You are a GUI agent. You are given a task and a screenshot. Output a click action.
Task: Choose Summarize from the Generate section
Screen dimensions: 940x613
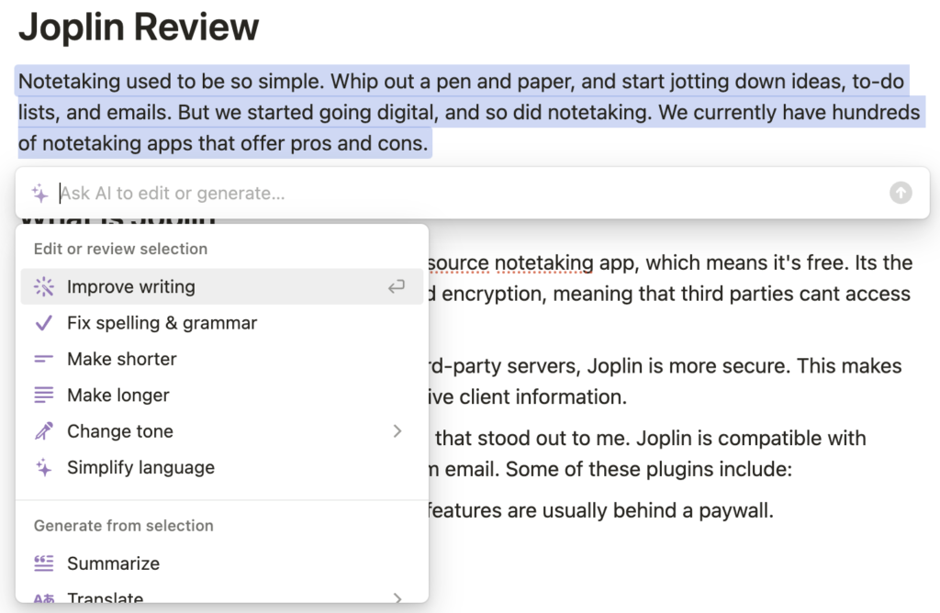coord(113,563)
